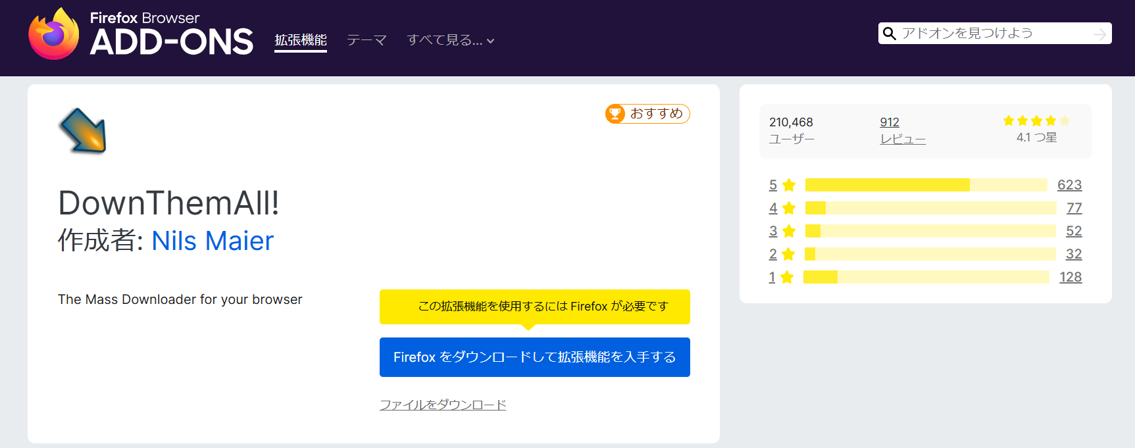The height and width of the screenshot is (448, 1135).
Task: Open the 32 two-star reviews count
Action: [1074, 254]
